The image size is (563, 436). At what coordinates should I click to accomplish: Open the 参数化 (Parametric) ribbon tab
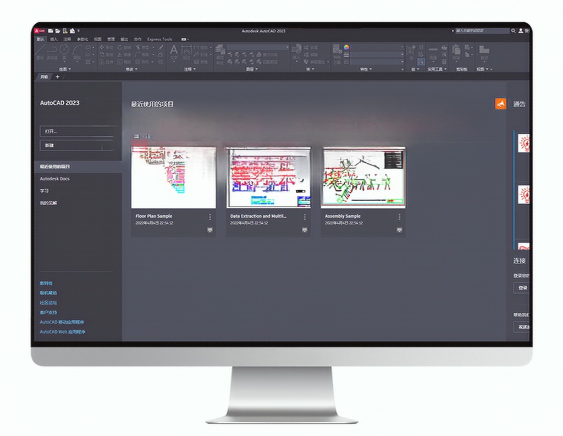point(82,39)
